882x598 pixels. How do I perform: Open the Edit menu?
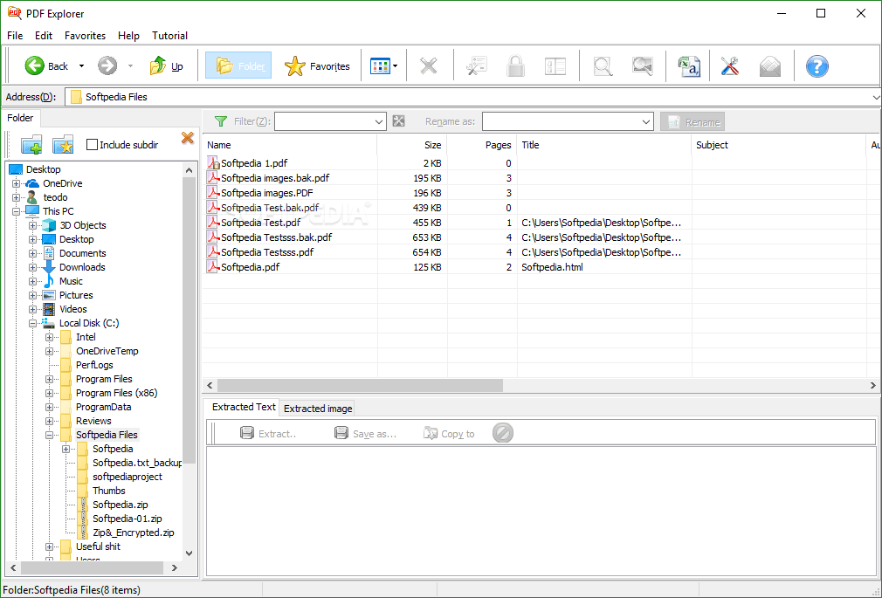click(43, 36)
